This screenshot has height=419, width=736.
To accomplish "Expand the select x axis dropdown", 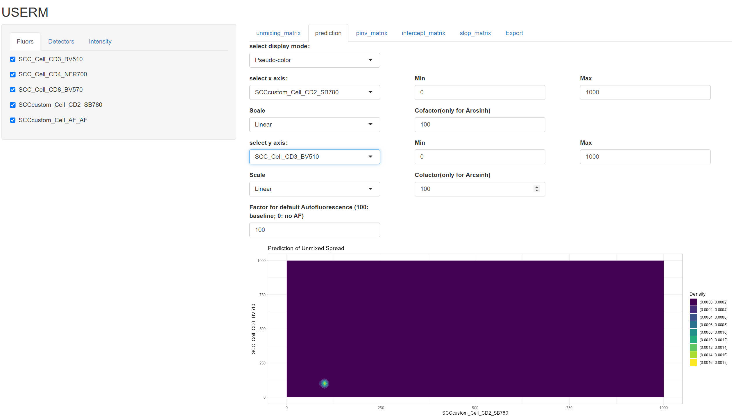I will (314, 92).
